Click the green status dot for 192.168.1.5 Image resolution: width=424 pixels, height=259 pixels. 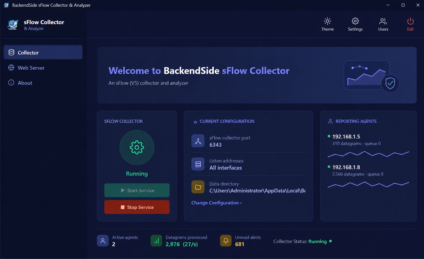point(329,136)
